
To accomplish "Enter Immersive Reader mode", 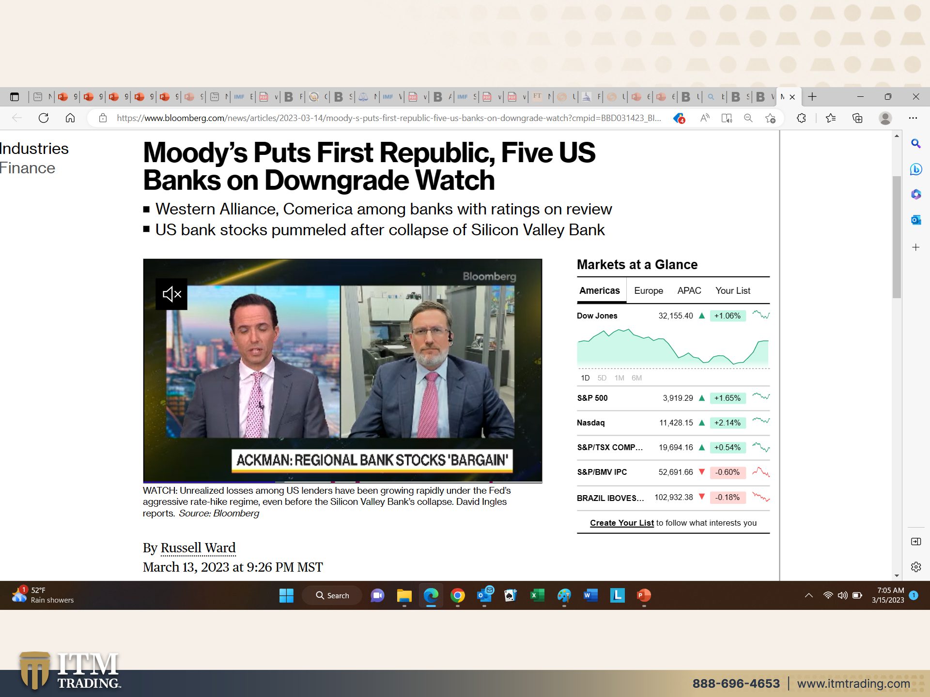I will pos(727,118).
